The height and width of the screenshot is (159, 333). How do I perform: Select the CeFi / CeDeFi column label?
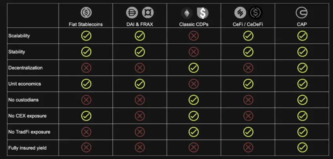248,24
